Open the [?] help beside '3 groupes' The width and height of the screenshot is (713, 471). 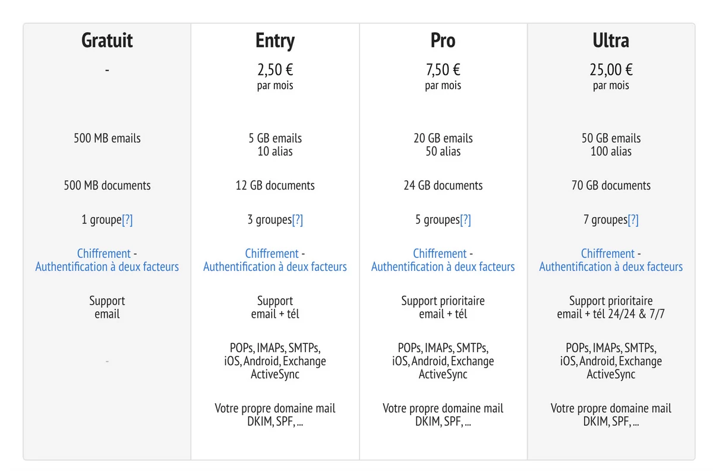coord(297,220)
